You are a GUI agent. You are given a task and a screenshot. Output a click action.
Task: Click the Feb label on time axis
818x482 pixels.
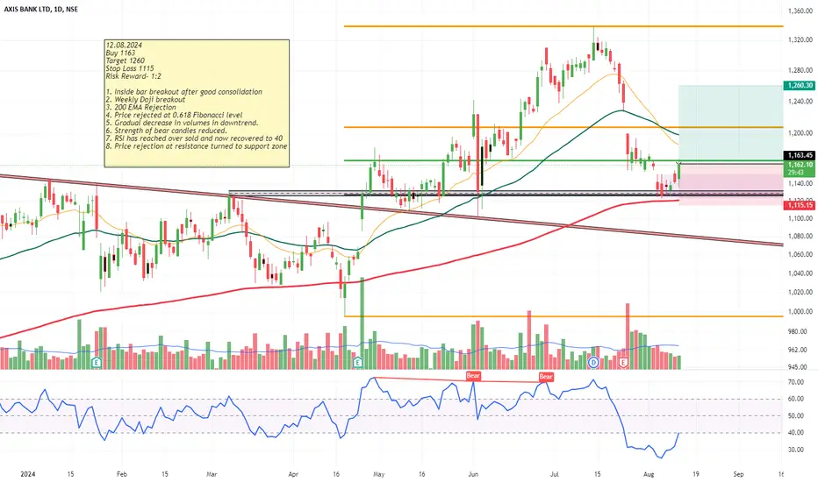121,474
